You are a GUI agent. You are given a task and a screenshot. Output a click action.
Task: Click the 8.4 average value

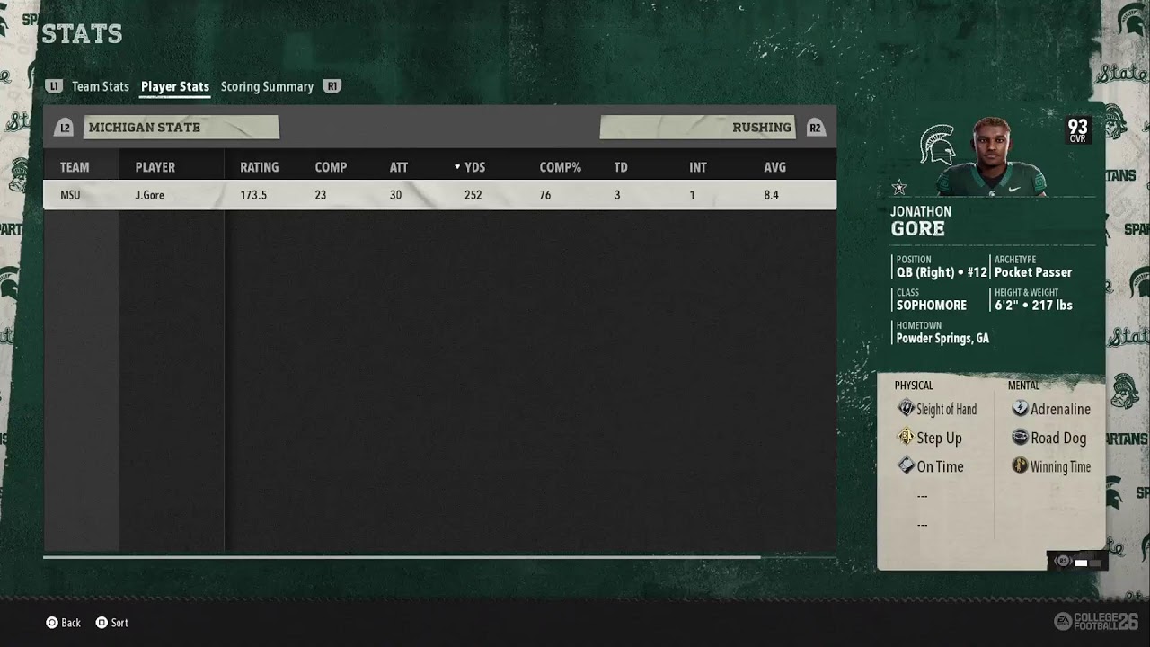pos(771,195)
